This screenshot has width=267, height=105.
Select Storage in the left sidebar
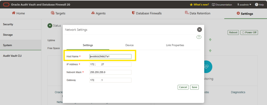[x=21, y=35]
